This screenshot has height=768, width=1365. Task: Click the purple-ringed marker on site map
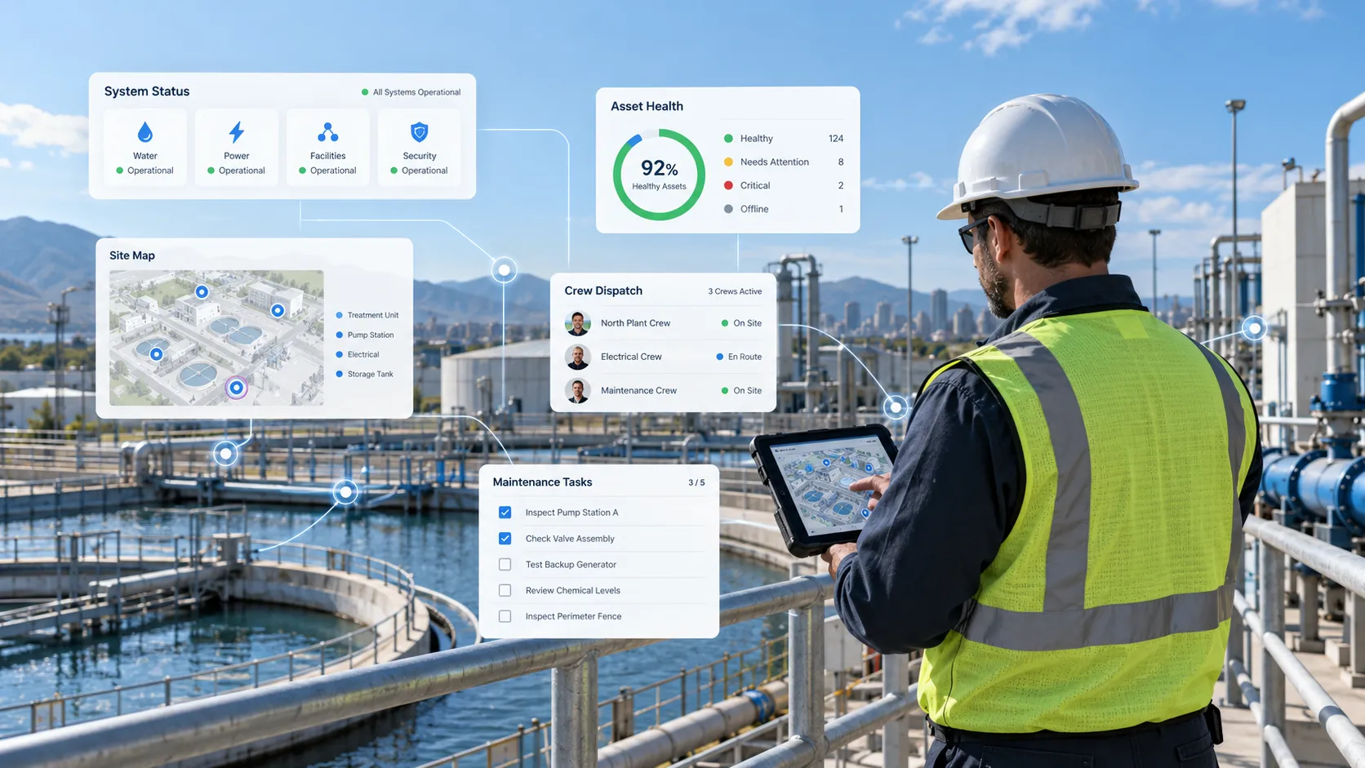(x=236, y=388)
